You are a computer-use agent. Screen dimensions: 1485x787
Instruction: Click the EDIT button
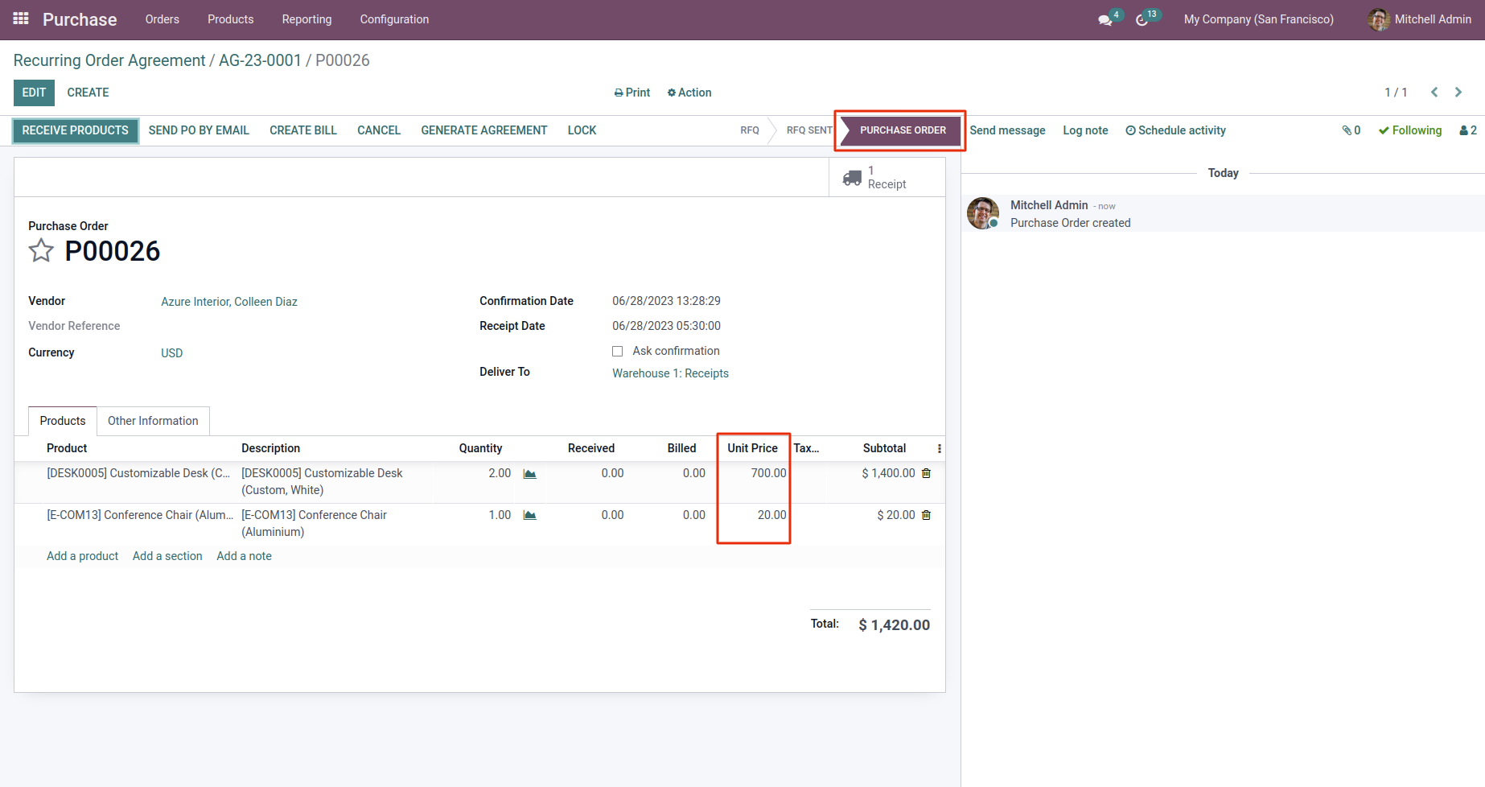pos(34,93)
